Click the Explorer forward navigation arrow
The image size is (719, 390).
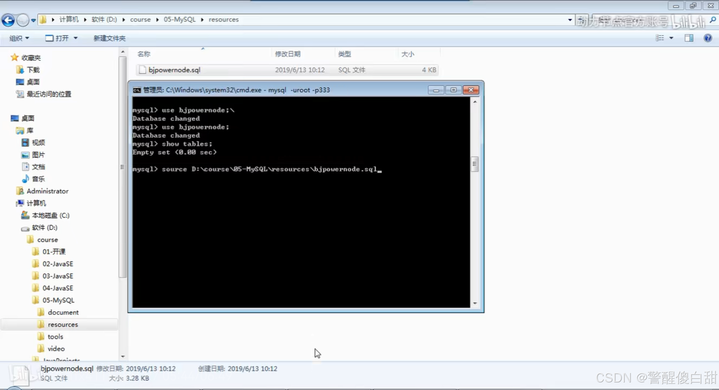[23, 20]
